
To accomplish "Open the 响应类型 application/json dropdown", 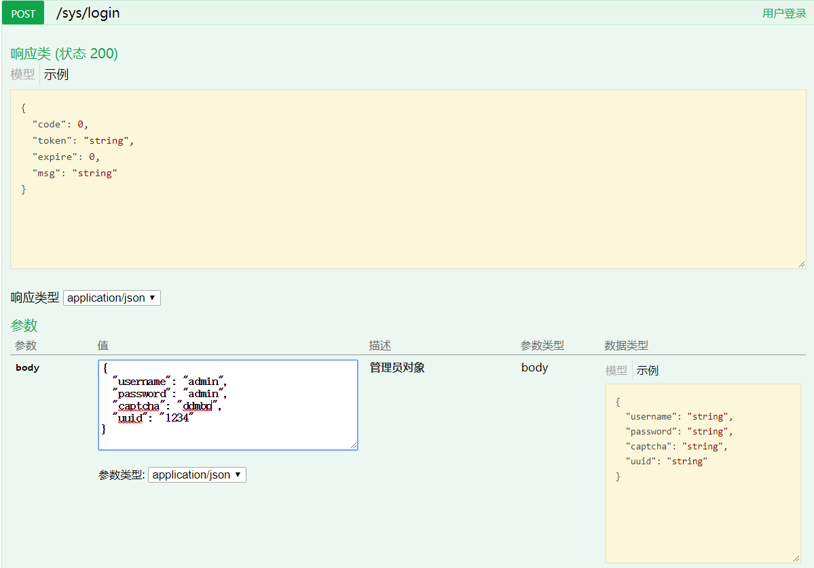I will pos(112,298).
